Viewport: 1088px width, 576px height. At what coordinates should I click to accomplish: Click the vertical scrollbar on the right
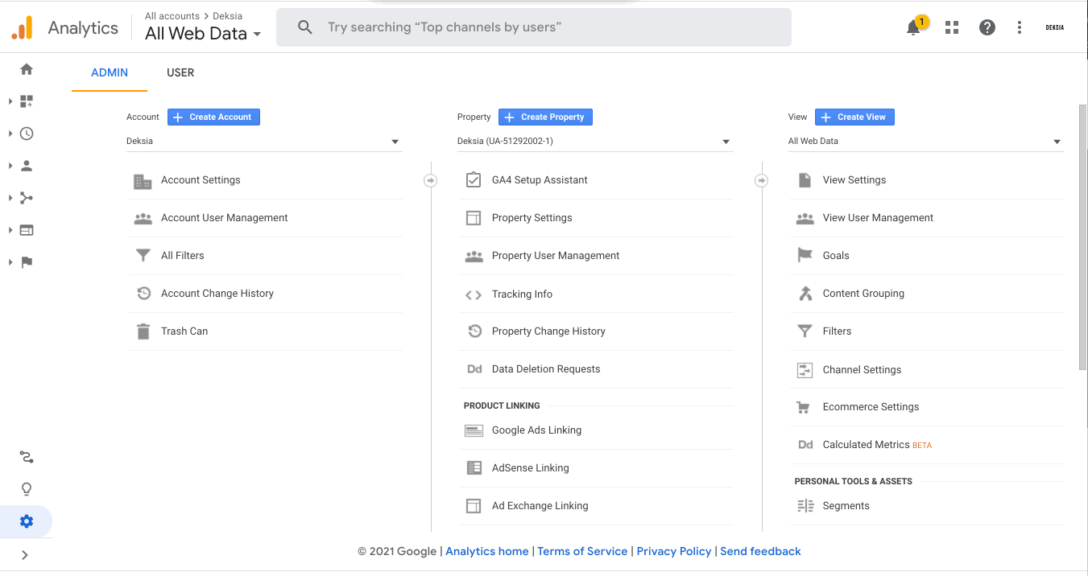pos(1082,238)
